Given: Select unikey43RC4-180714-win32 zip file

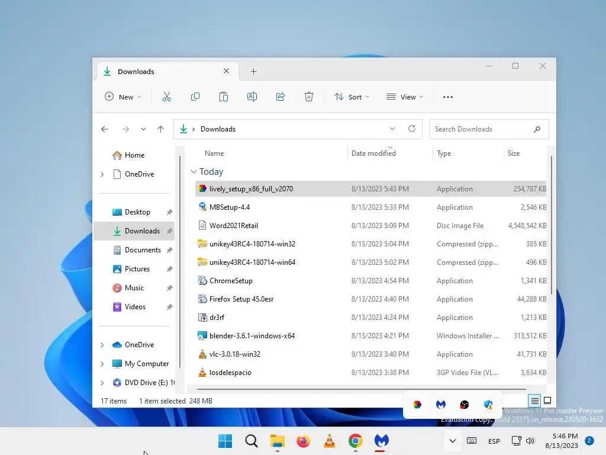Looking at the screenshot, I should [x=370, y=244].
